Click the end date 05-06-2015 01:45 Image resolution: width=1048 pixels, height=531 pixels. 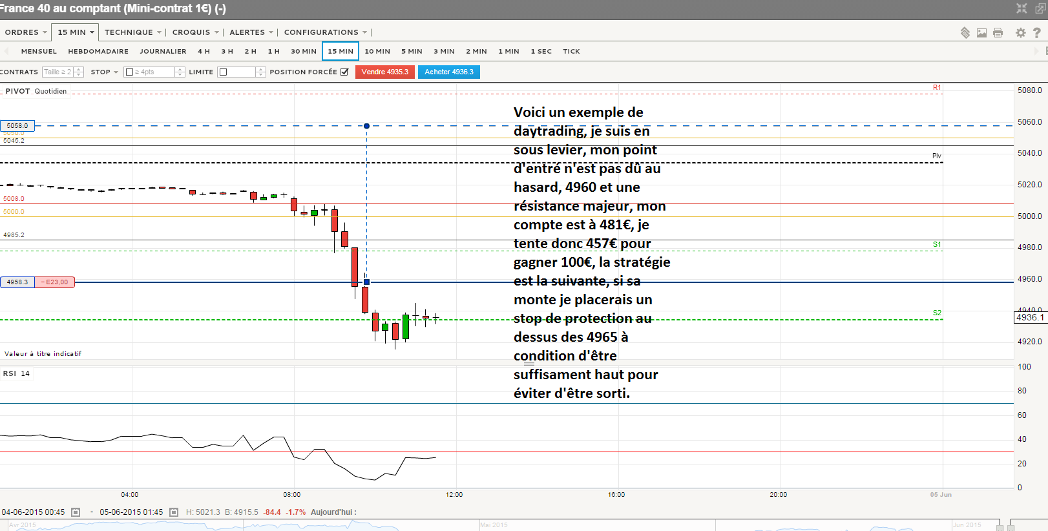(x=131, y=512)
